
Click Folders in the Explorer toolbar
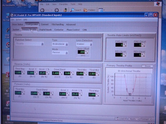(89, 10)
